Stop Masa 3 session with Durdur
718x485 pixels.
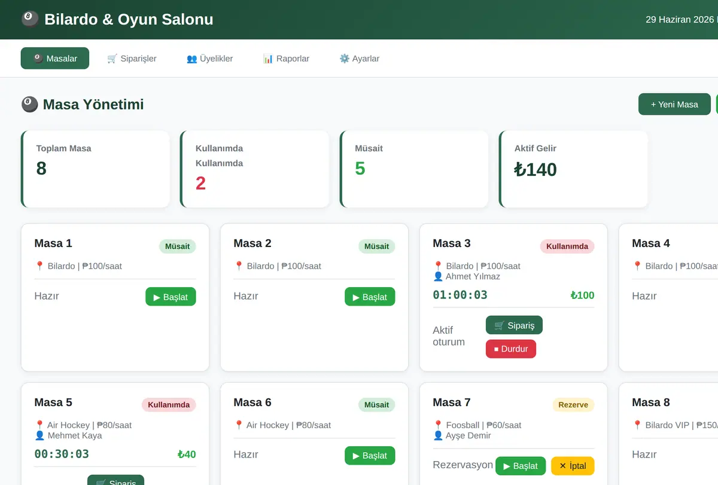pyautogui.click(x=511, y=349)
